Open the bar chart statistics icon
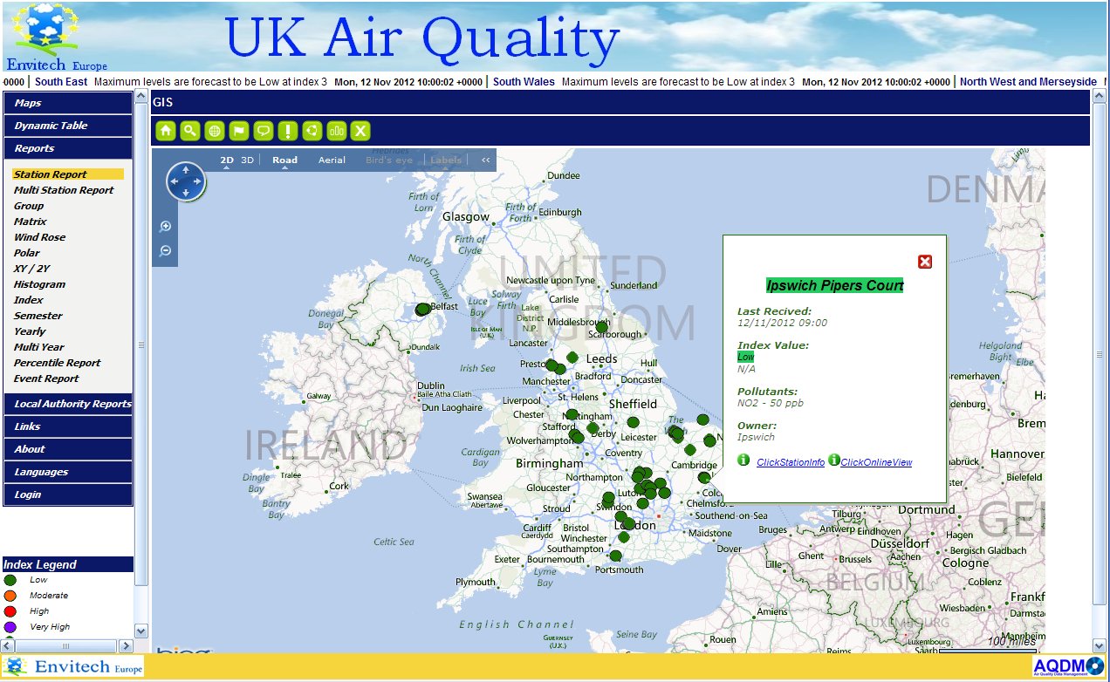This screenshot has width=1110, height=682. tap(338, 131)
